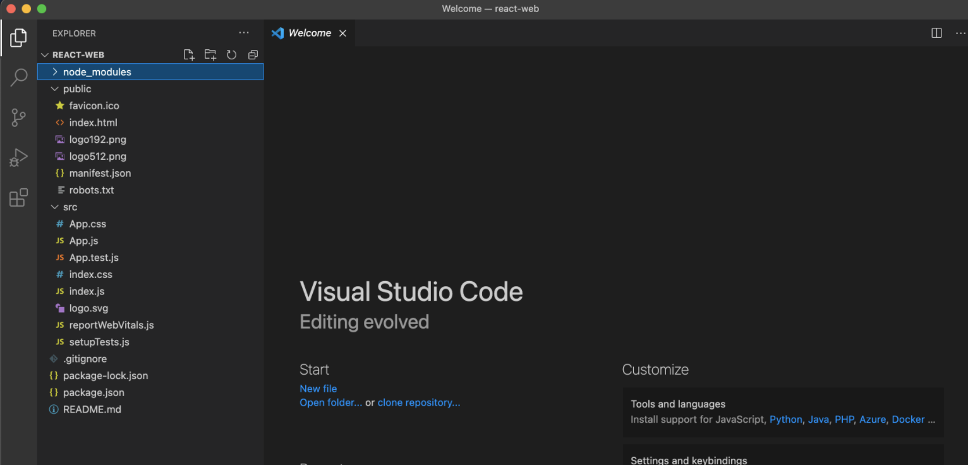The image size is (968, 465).
Task: Open manifest.json file
Action: pyautogui.click(x=150, y=173)
